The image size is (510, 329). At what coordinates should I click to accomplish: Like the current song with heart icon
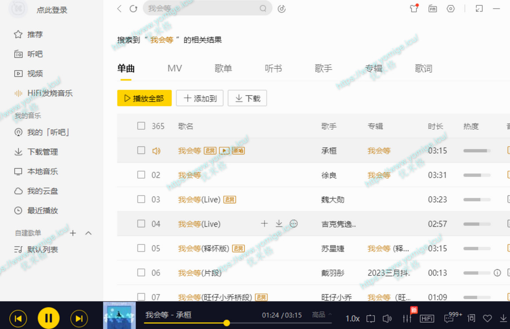[487, 318]
